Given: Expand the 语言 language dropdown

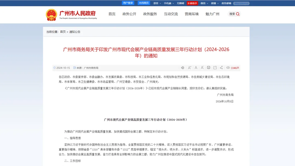Looking at the screenshot, I should click(157, 3).
